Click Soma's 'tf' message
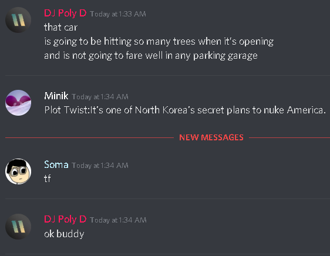 click(48, 178)
